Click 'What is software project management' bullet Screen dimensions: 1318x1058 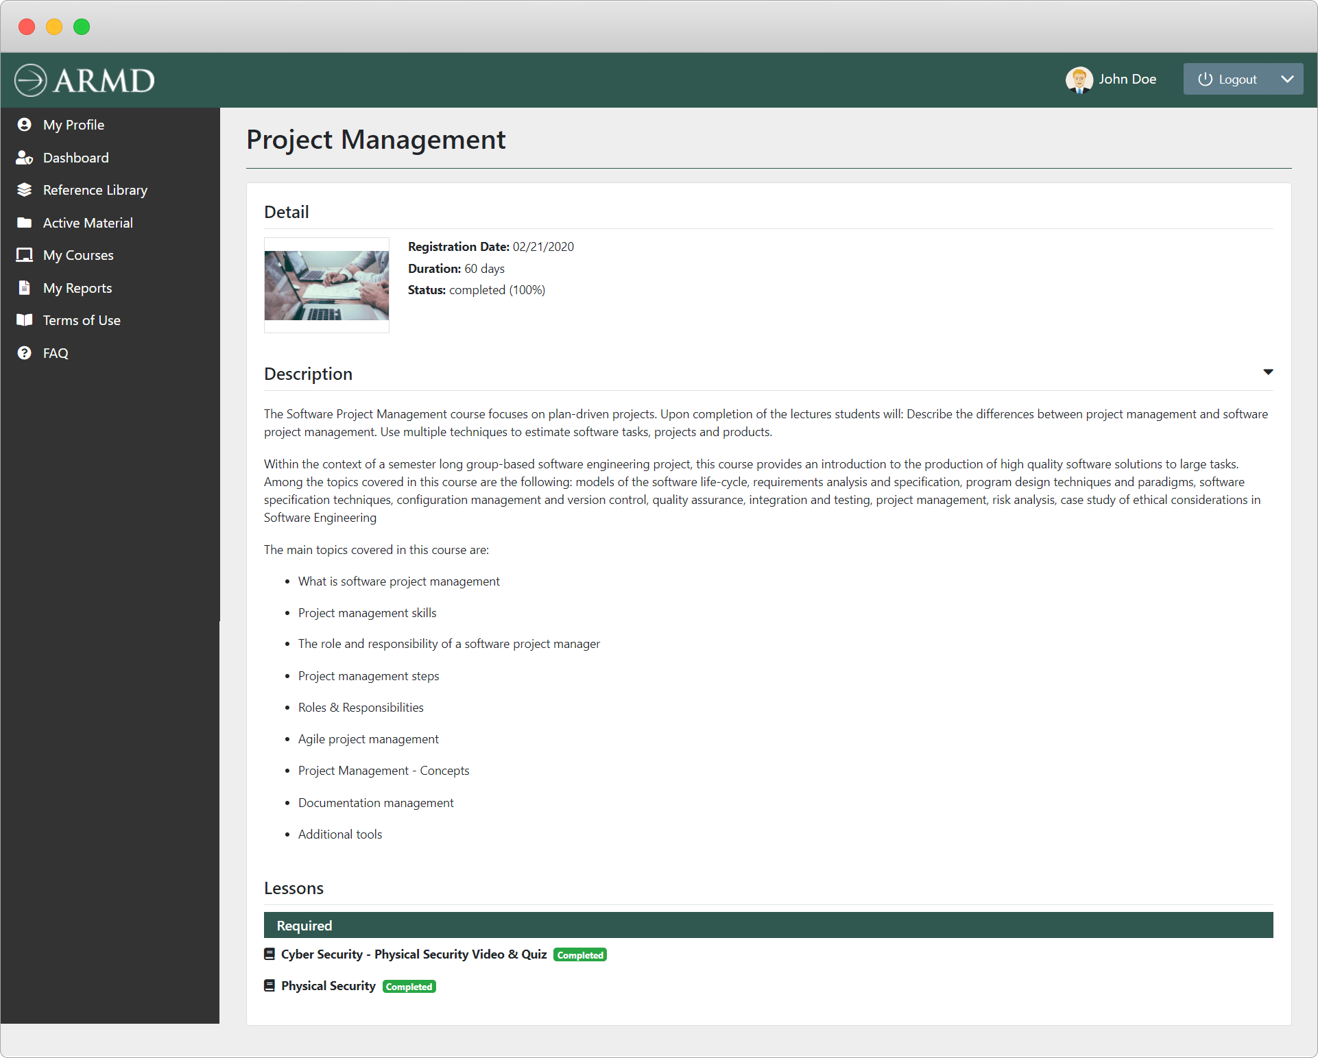click(x=398, y=581)
